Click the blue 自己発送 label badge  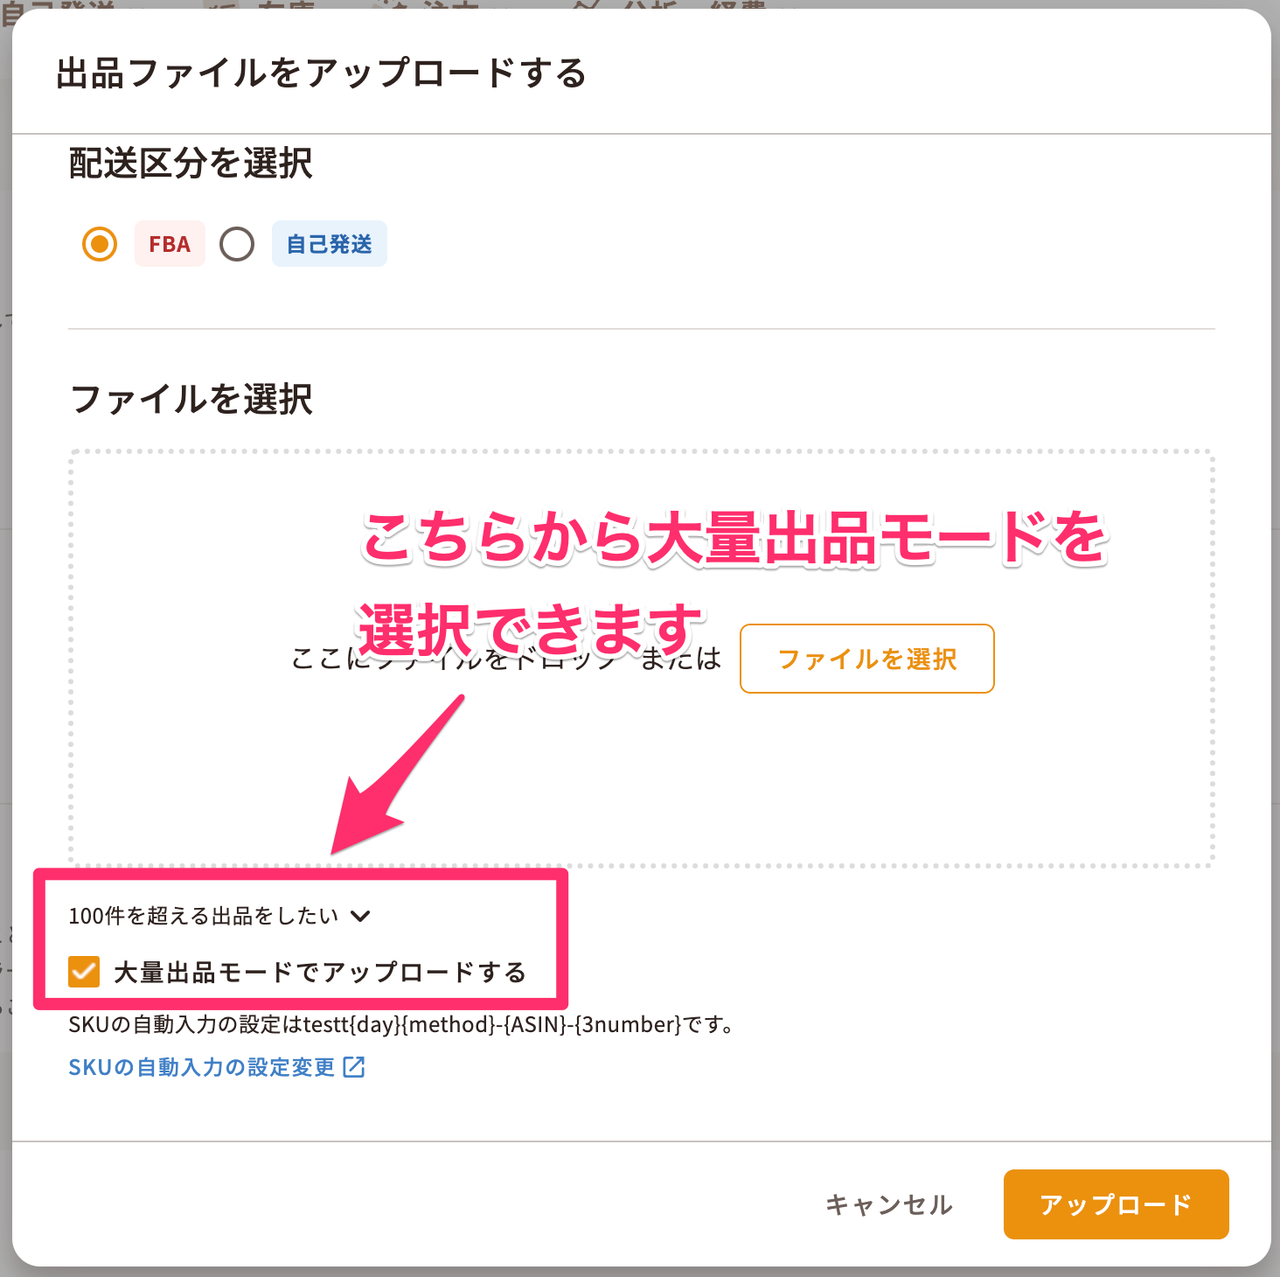click(330, 244)
